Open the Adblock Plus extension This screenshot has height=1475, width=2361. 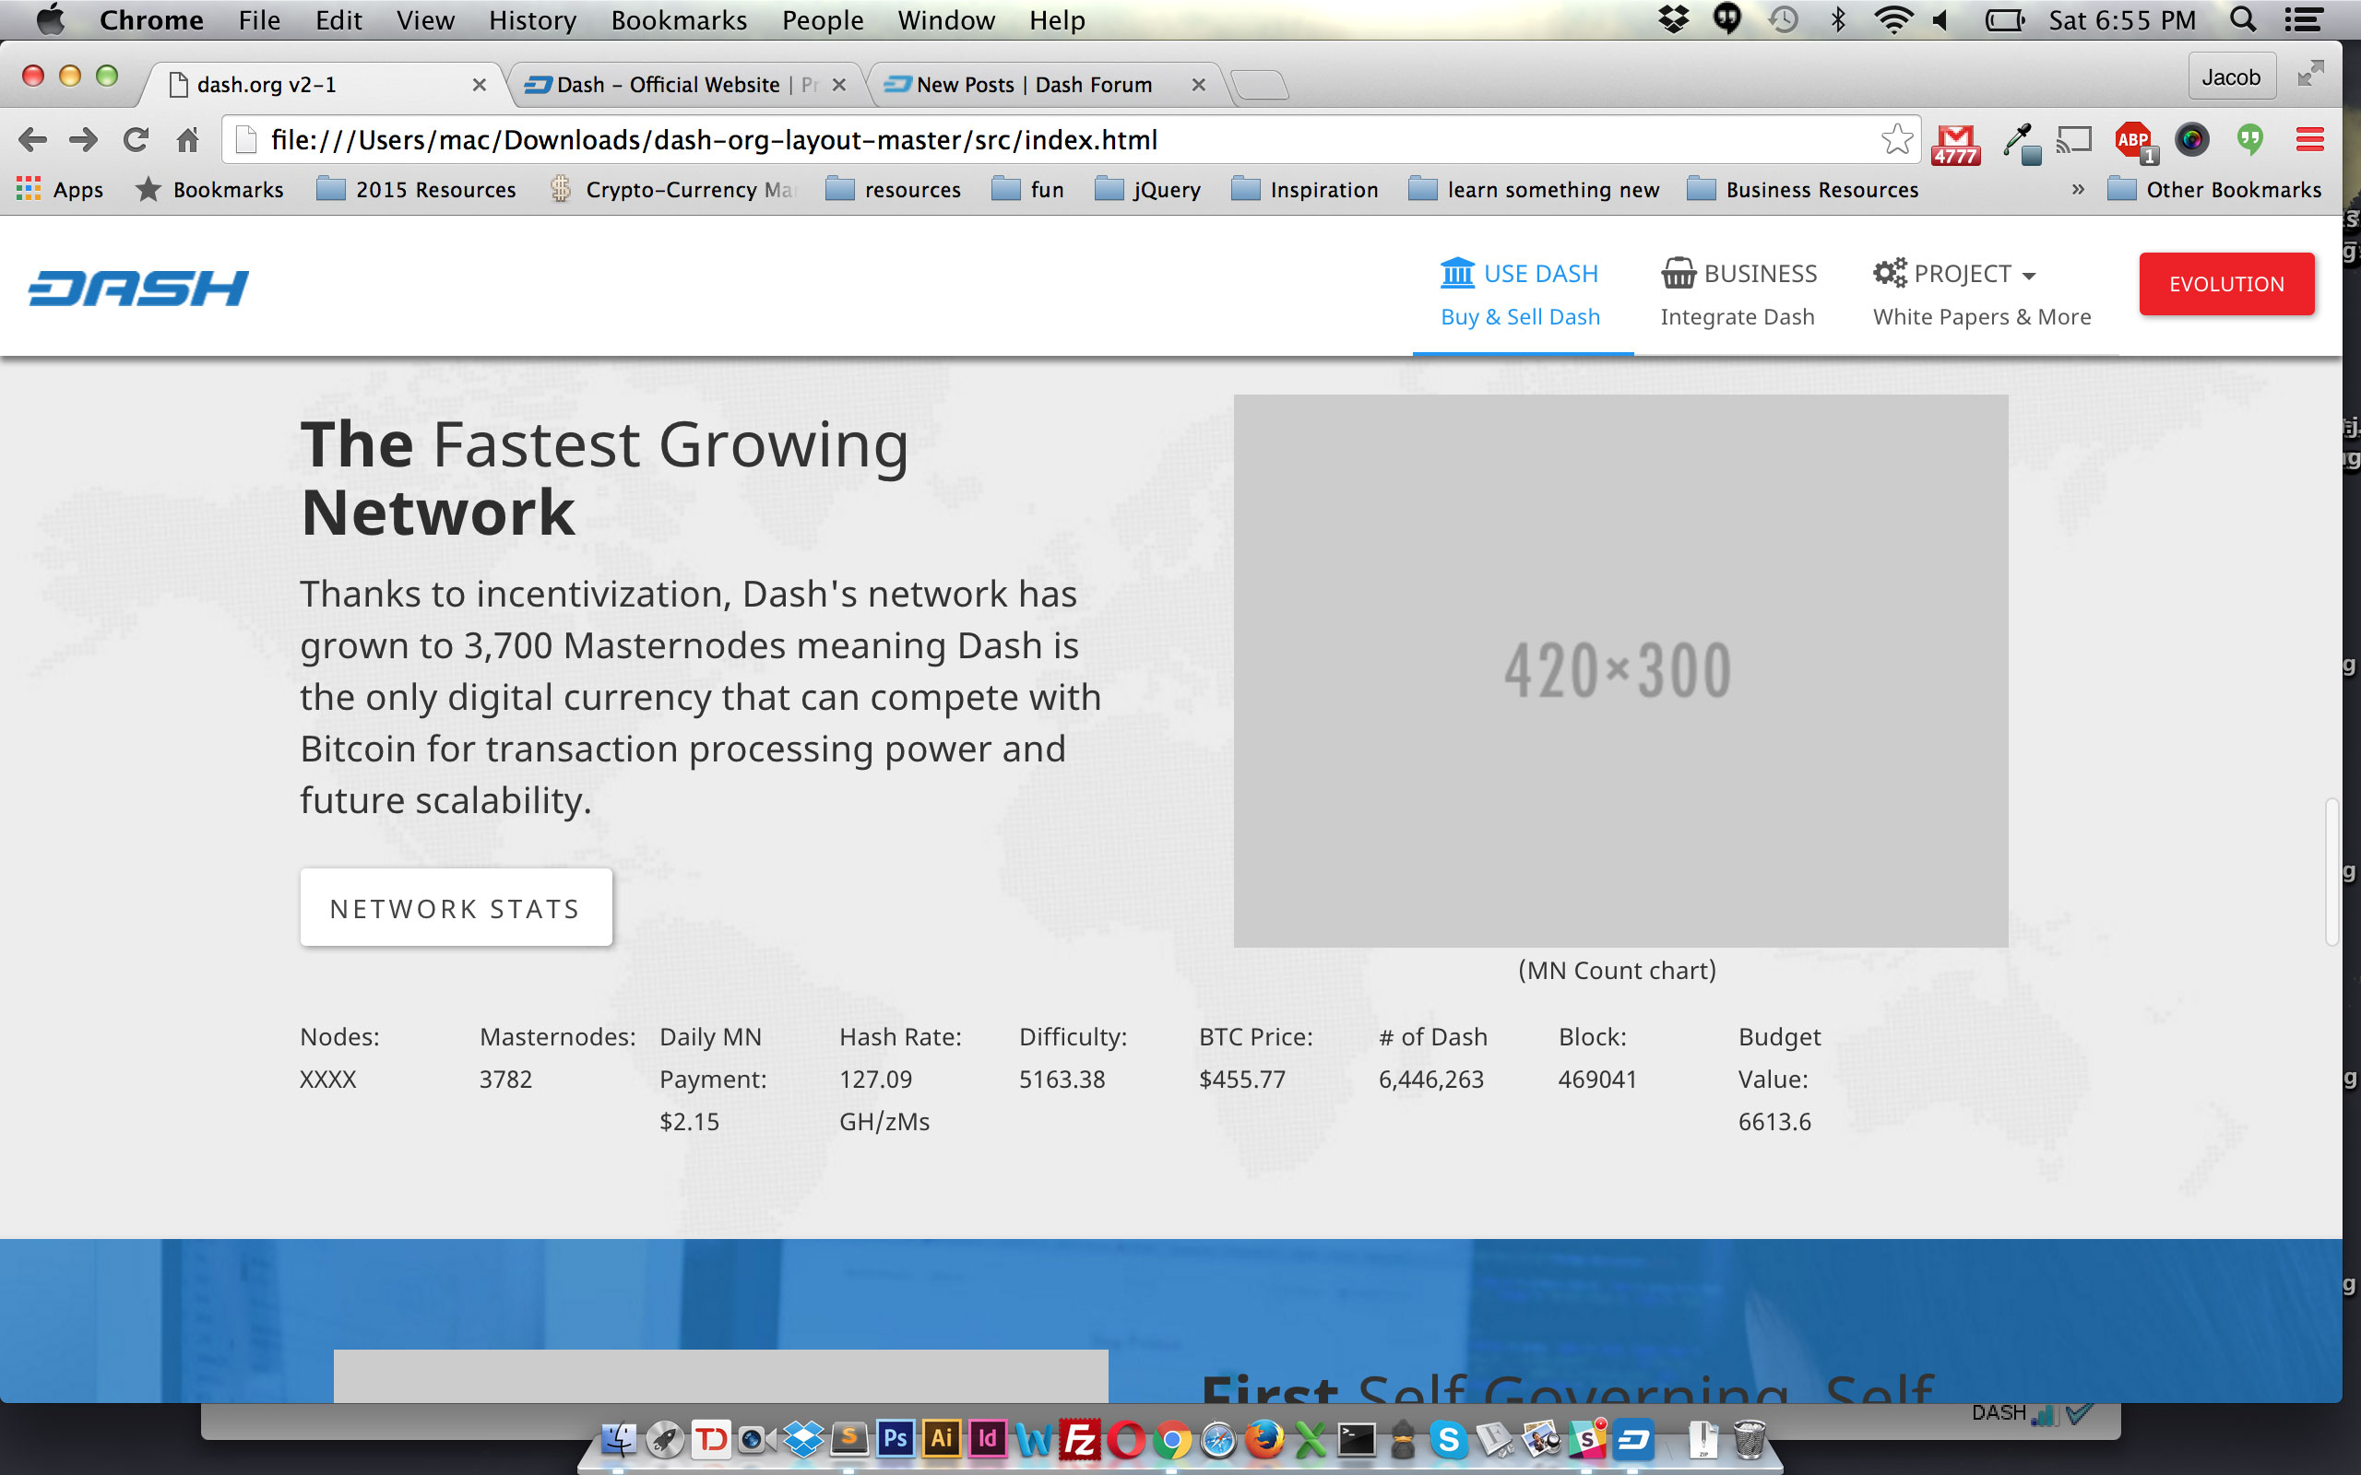[x=2136, y=142]
